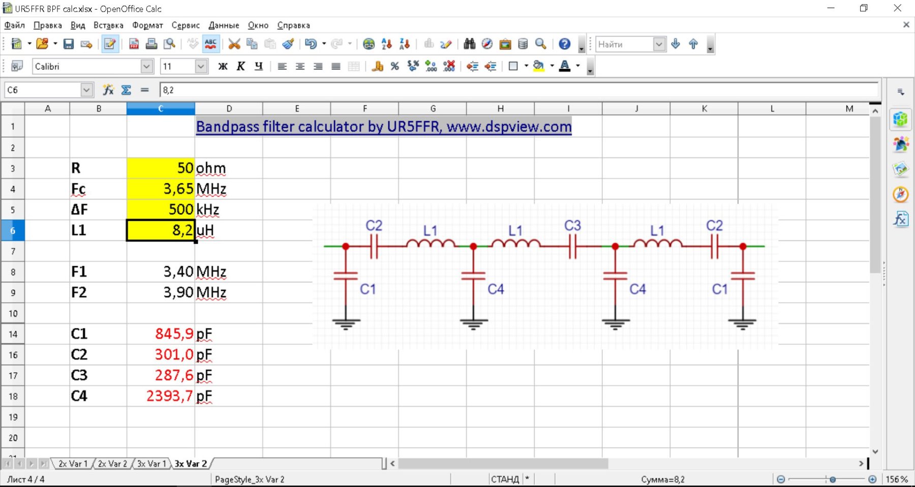This screenshot has width=915, height=487.
Task: Toggle automatic spellcheck (ABC underline)
Action: (210, 44)
